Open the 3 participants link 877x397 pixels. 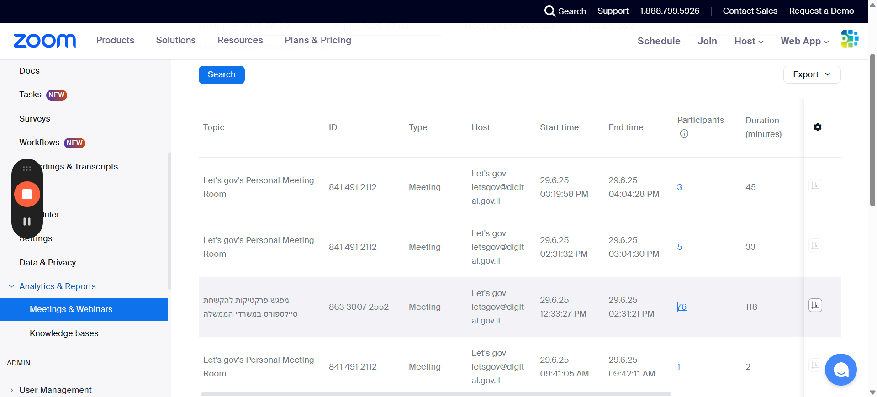pos(679,187)
